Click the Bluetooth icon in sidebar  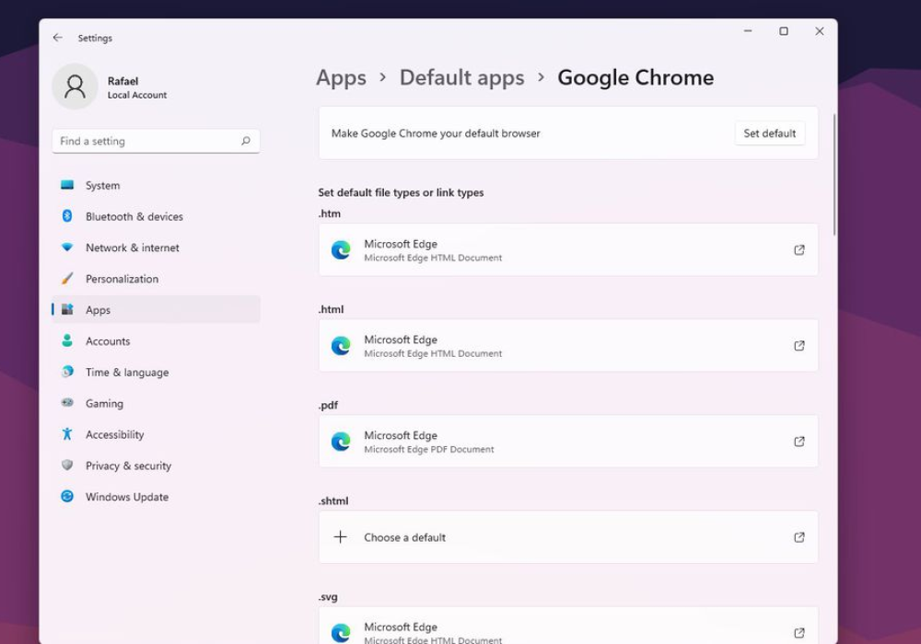pyautogui.click(x=67, y=216)
